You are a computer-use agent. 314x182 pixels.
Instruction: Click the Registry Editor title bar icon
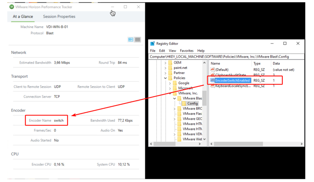(x=152, y=44)
